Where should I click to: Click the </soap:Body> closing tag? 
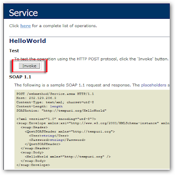coord(33,161)
